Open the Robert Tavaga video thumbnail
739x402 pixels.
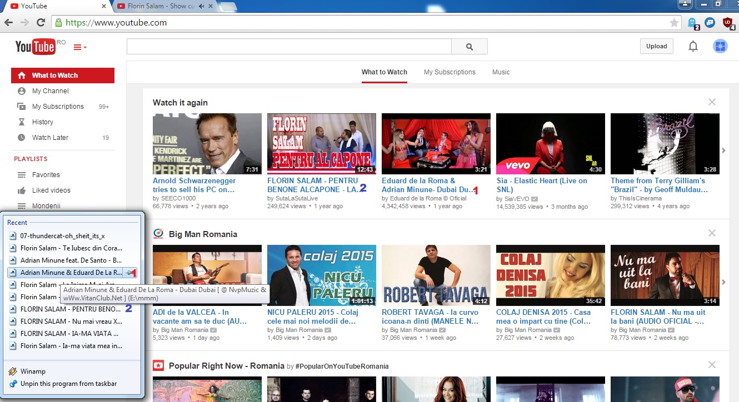click(436, 275)
